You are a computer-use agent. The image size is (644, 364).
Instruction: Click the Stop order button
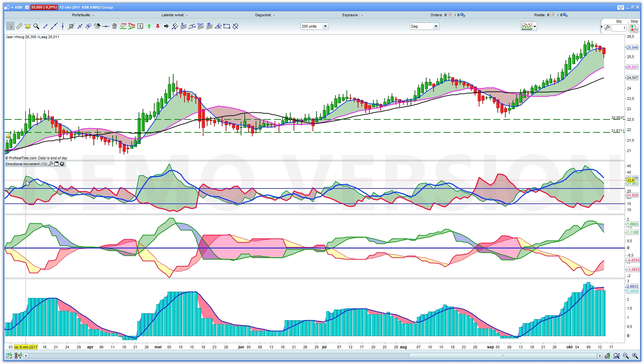tap(634, 29)
